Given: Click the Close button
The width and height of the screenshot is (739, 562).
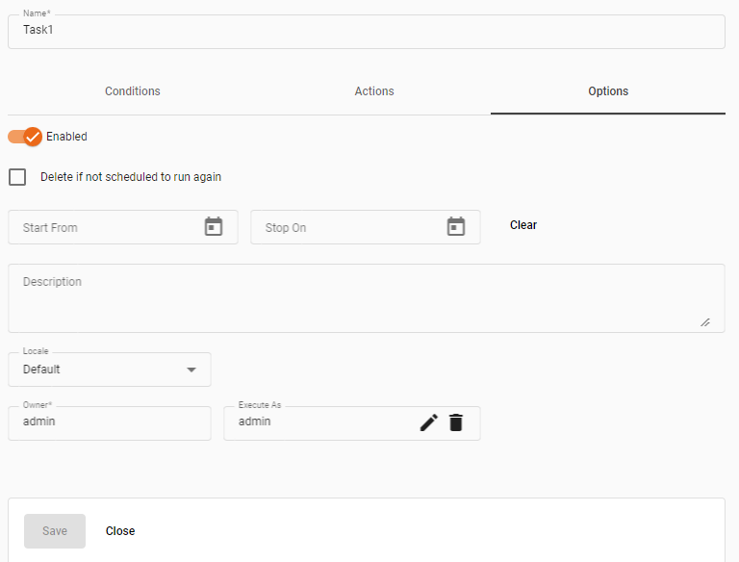Looking at the screenshot, I should click(120, 531).
